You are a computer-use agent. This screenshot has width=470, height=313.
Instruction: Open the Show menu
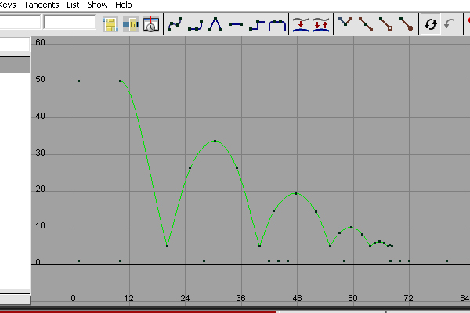coord(97,5)
